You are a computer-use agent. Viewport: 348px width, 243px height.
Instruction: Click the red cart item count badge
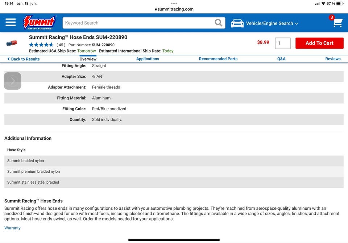pyautogui.click(x=332, y=17)
